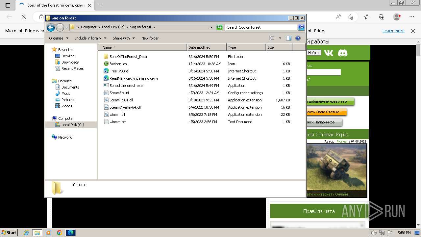Click the Pioneer author link
This screenshot has height=237, width=421.
click(342, 142)
